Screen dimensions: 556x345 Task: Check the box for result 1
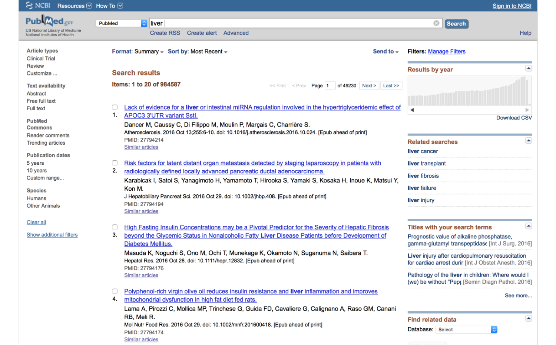pos(115,107)
